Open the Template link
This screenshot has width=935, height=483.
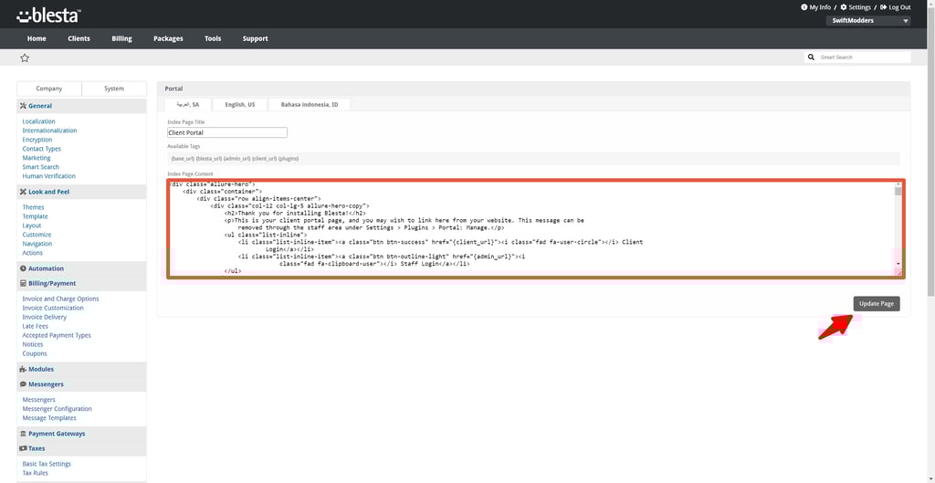(x=36, y=216)
